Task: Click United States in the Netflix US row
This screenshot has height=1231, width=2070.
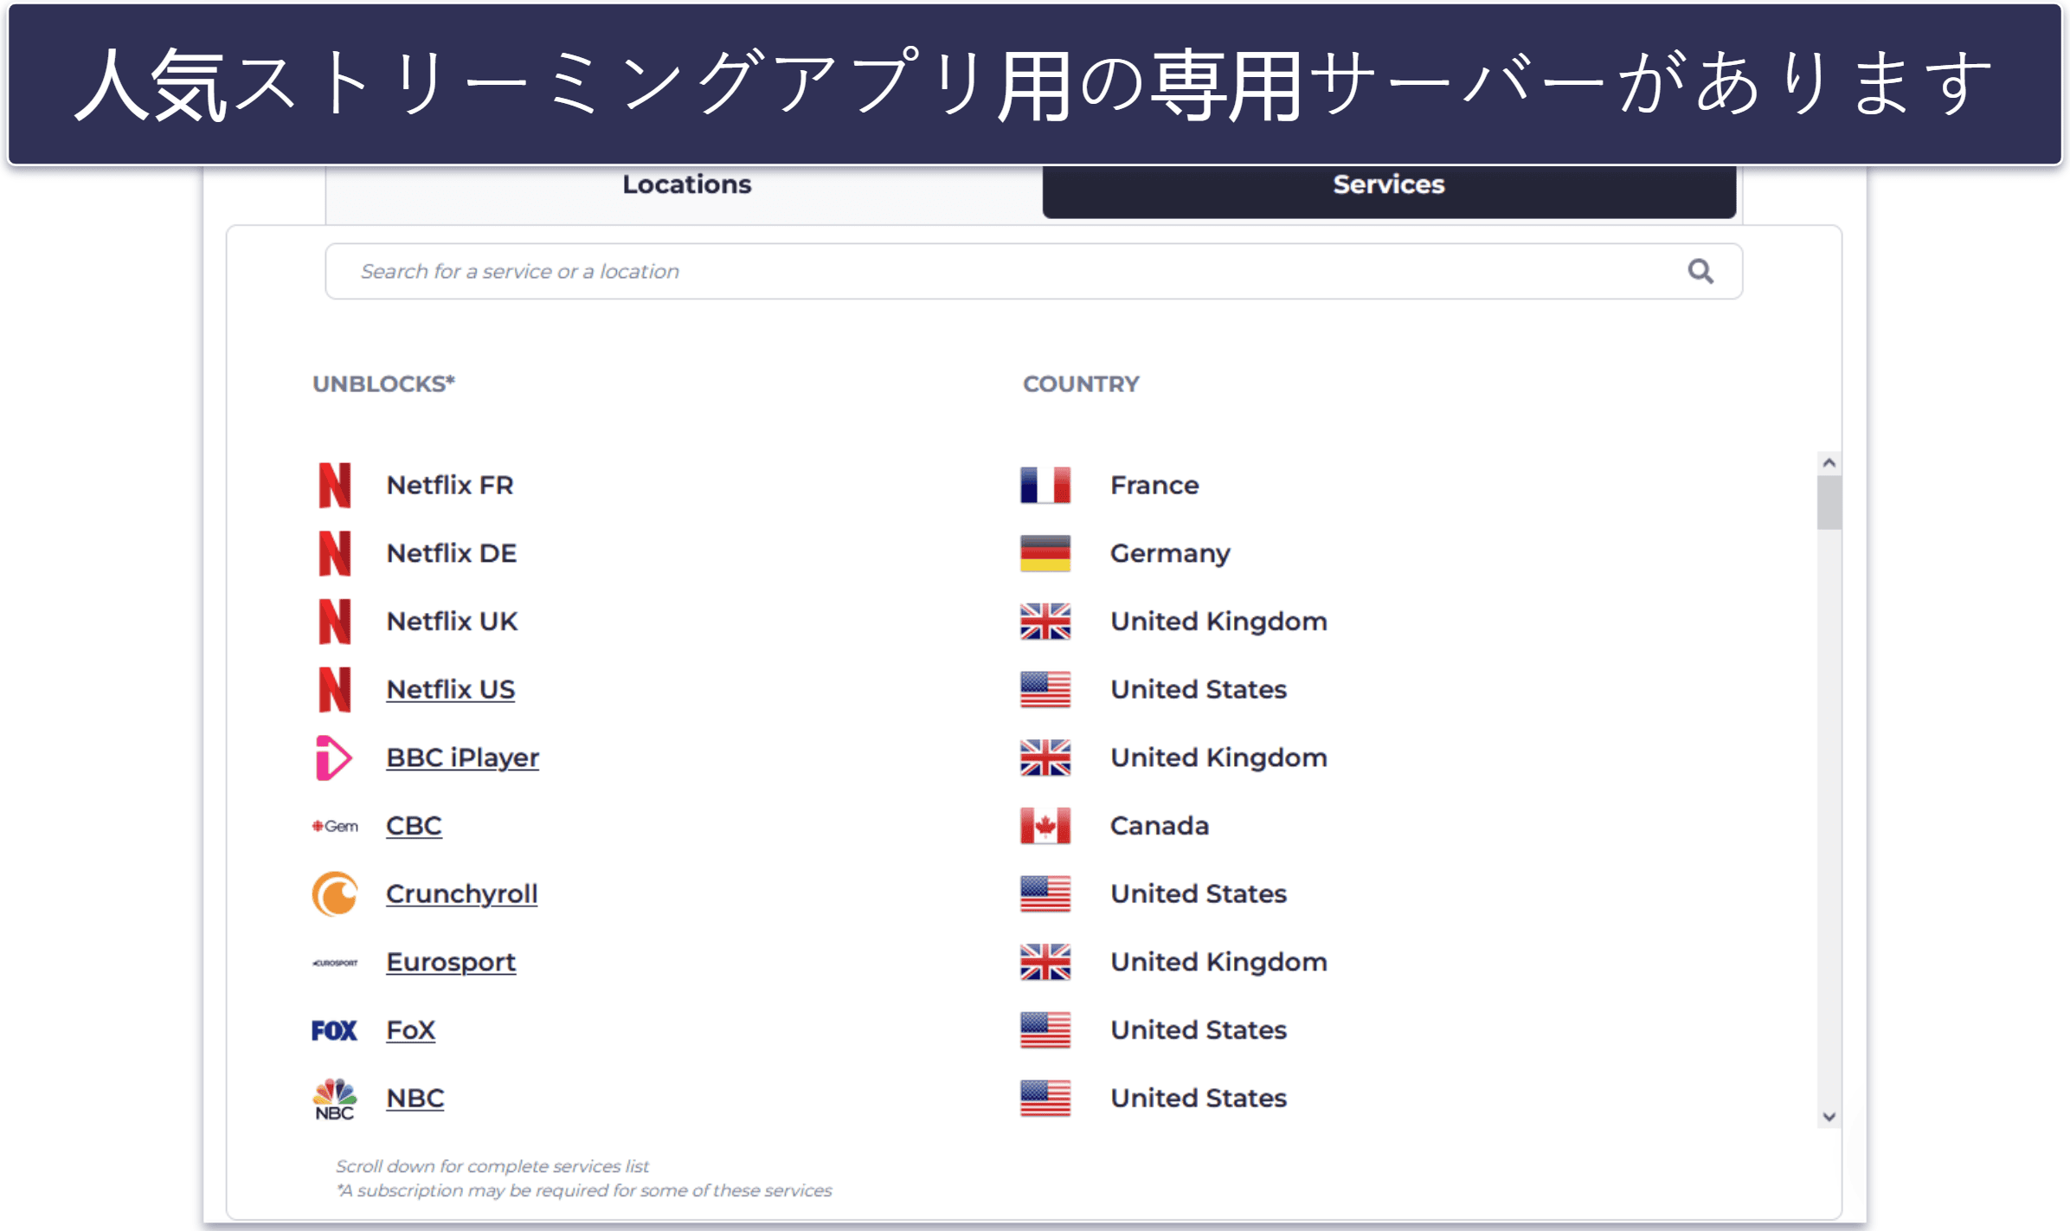Action: coord(1199,689)
